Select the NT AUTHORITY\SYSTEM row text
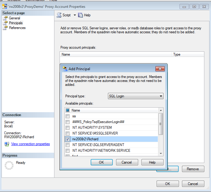 tap(92, 128)
